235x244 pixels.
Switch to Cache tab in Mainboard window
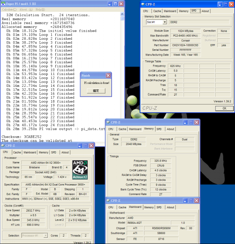(122, 207)
